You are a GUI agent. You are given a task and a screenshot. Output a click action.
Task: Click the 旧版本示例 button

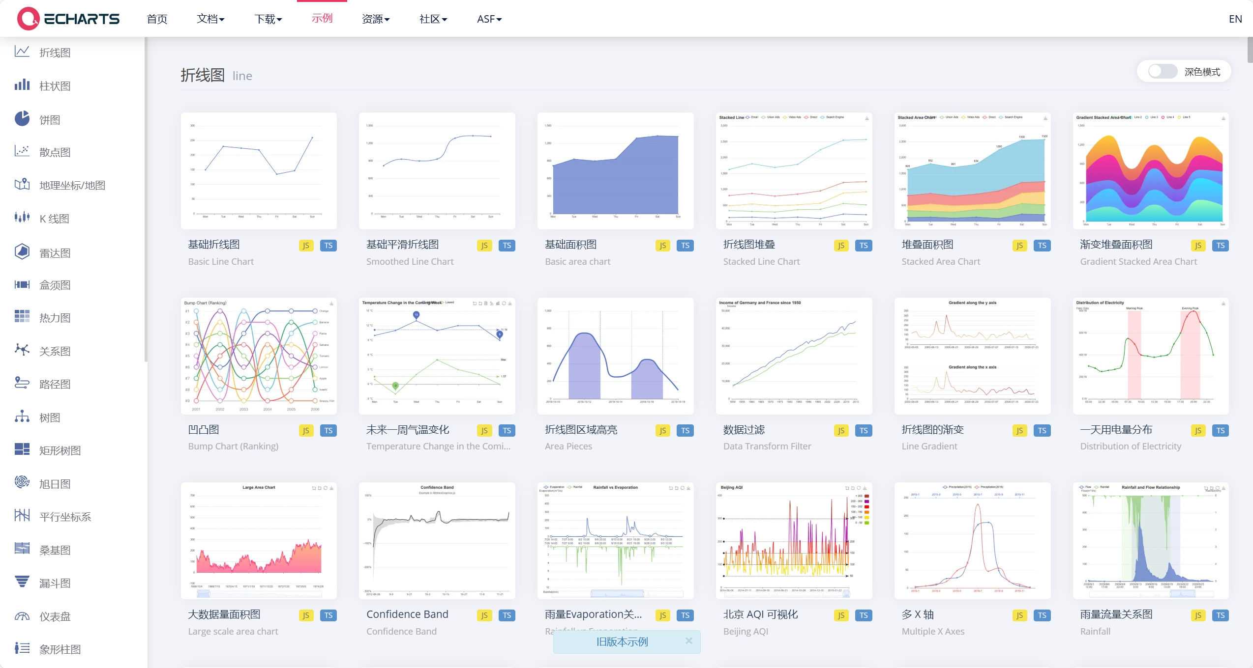(622, 641)
